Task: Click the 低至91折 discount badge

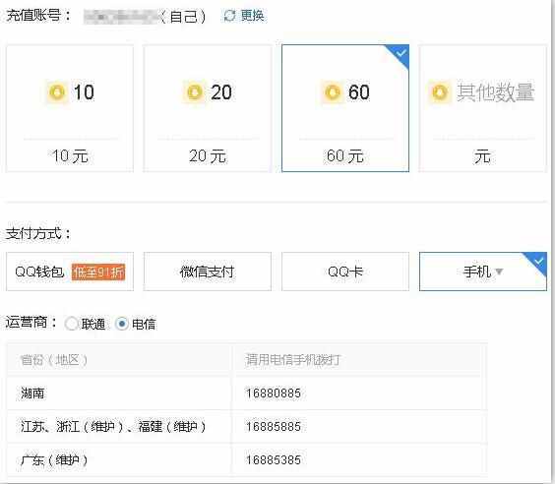Action: pos(98,272)
